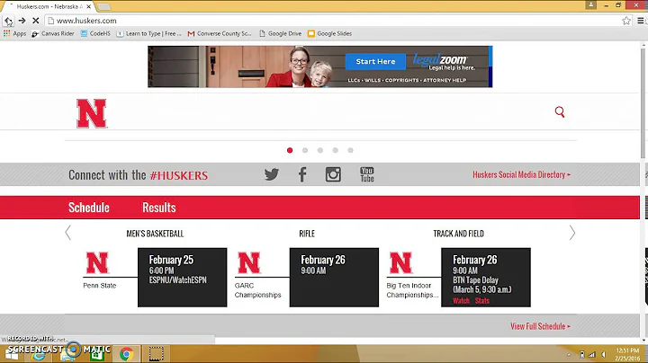Open a new tab button
The height and width of the screenshot is (363, 648).
coord(103,6)
